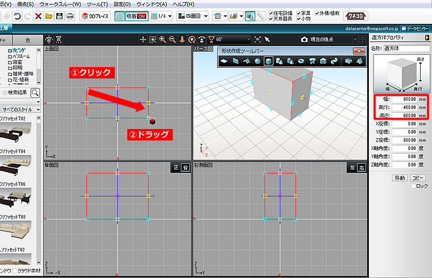The height and width of the screenshot is (278, 432).
Task: Select the sphere shape tool
Action: coord(257,61)
